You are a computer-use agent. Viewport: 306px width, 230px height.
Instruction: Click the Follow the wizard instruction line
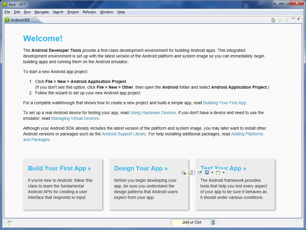point(88,93)
